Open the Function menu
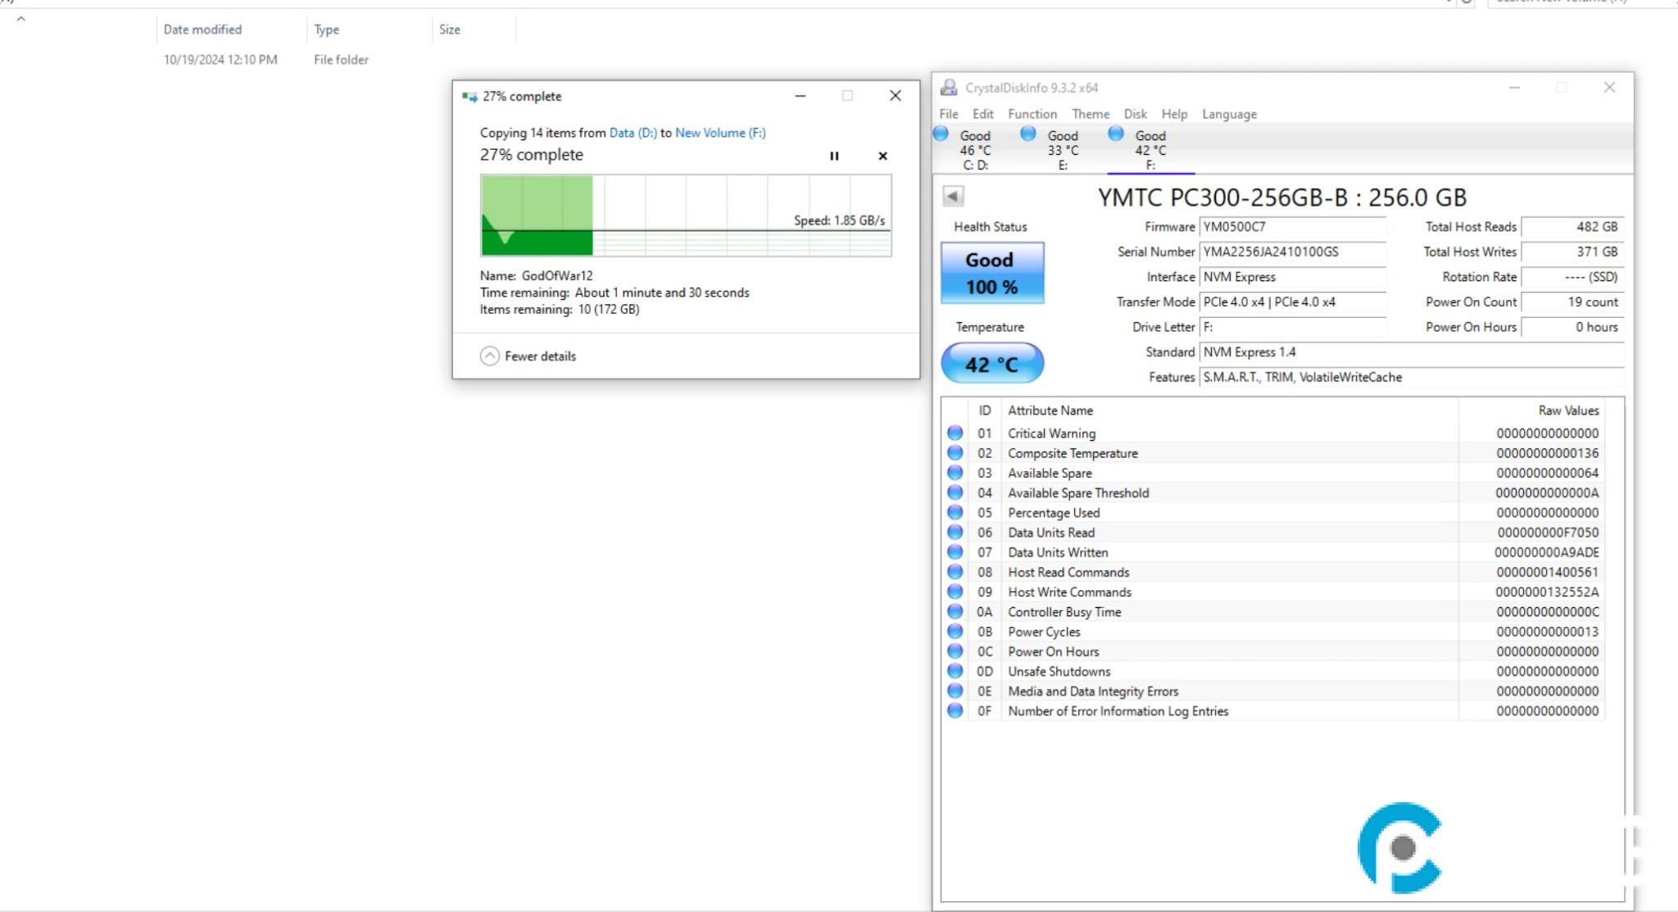 1032,114
